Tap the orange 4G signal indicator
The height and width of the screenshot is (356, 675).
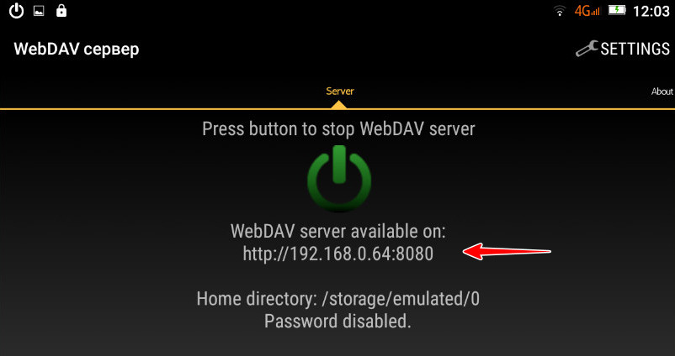click(587, 11)
